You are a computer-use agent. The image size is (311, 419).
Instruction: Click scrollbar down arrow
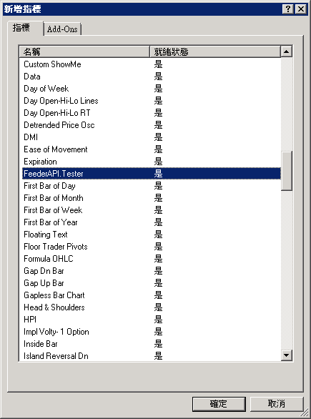click(286, 355)
